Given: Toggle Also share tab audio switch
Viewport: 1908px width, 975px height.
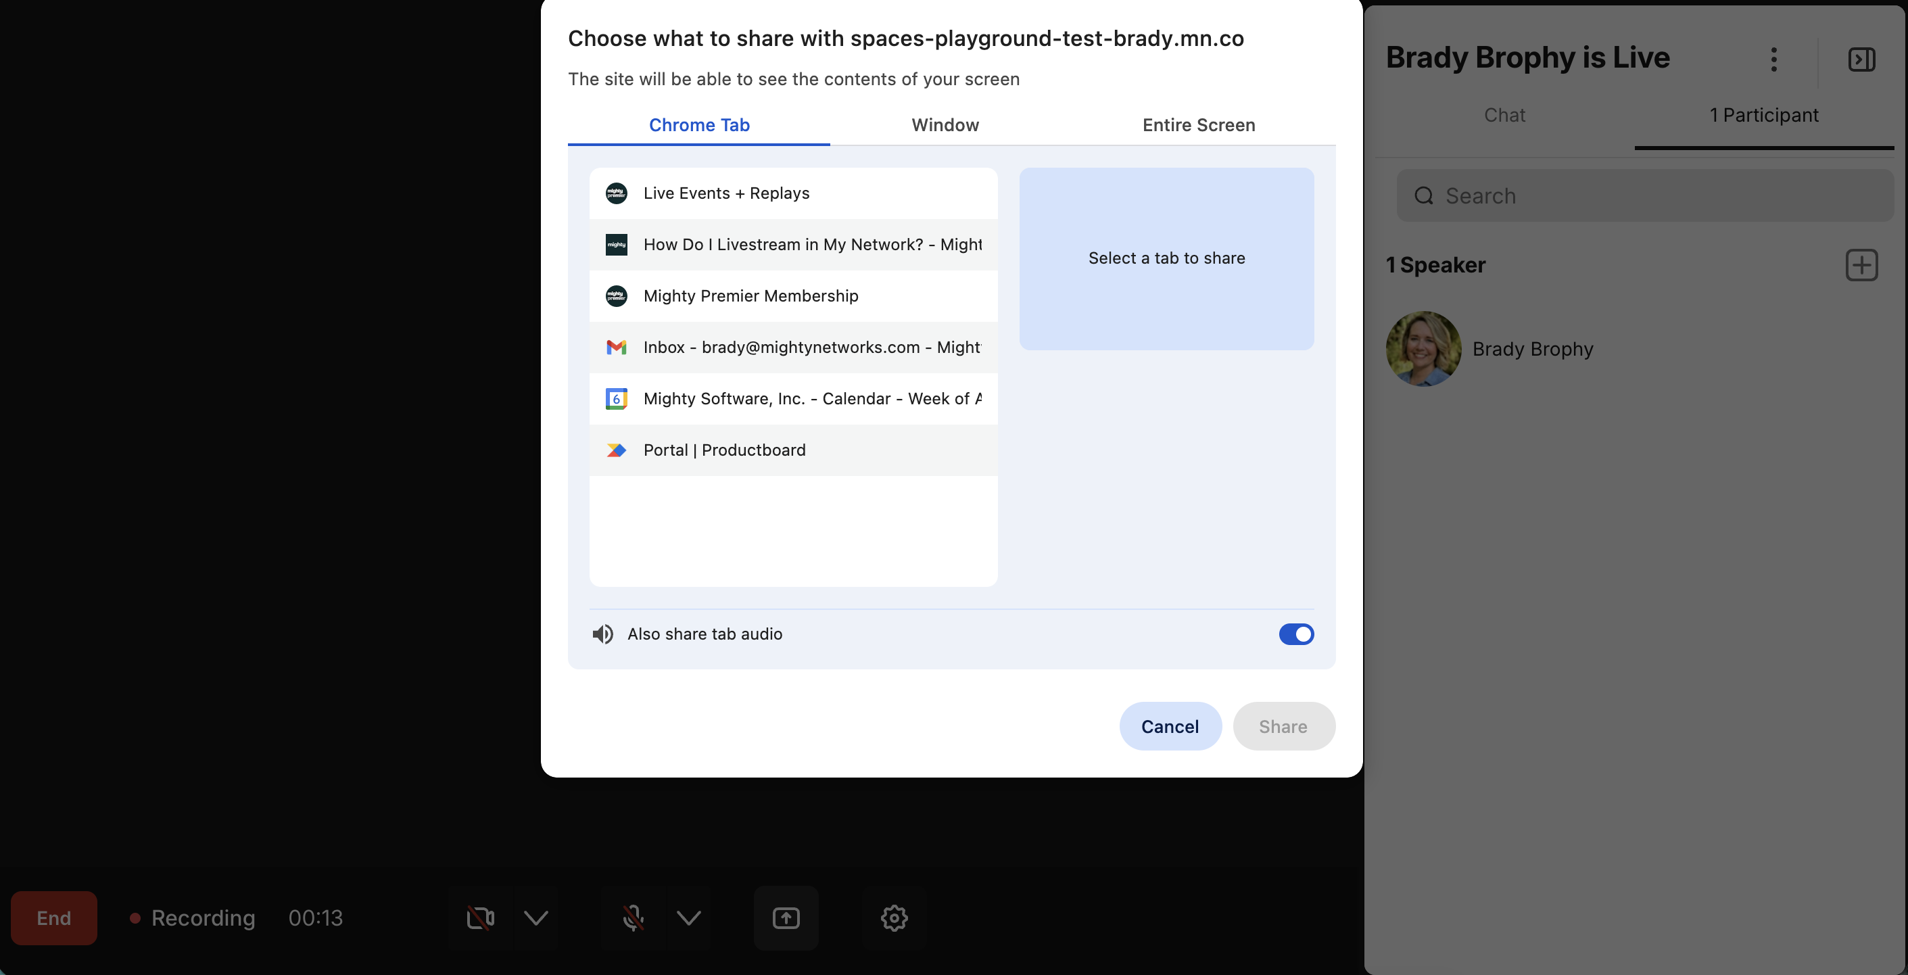Looking at the screenshot, I should (1296, 634).
